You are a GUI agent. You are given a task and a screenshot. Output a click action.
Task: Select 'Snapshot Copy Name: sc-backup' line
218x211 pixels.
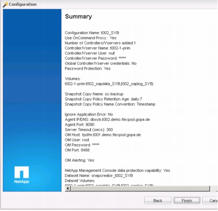pos(94,94)
